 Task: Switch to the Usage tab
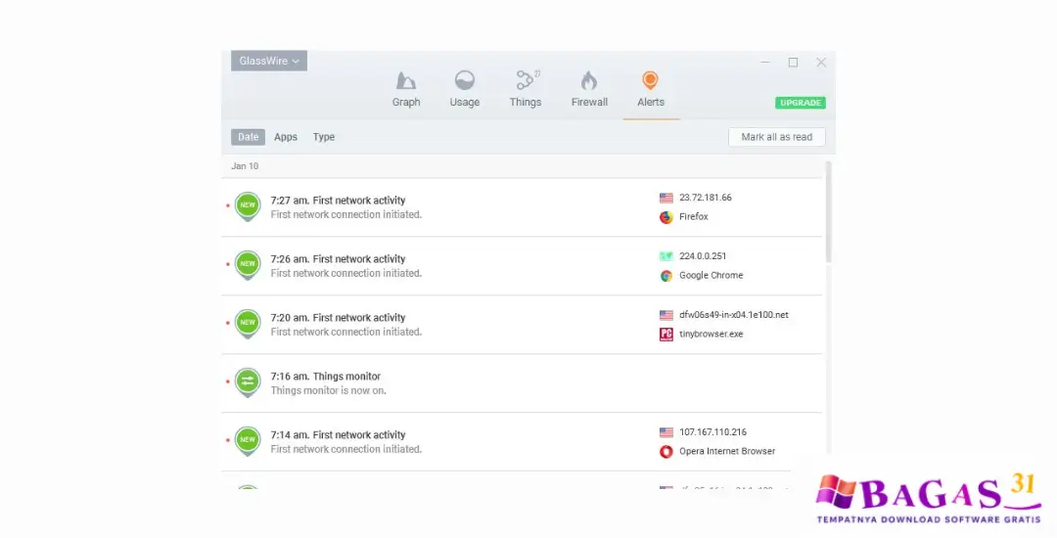tap(465, 90)
